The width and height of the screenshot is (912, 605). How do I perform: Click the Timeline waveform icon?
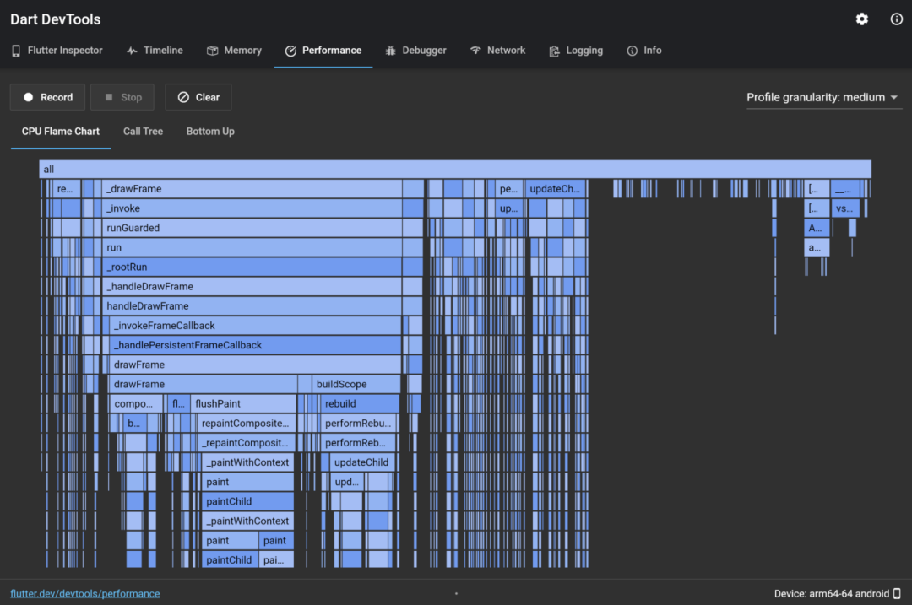click(132, 51)
